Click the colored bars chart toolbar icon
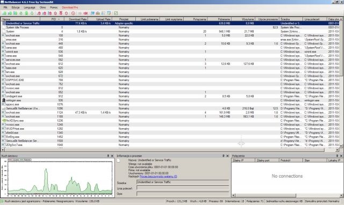This screenshot has width=344, height=205. pyautogui.click(x=98, y=13)
